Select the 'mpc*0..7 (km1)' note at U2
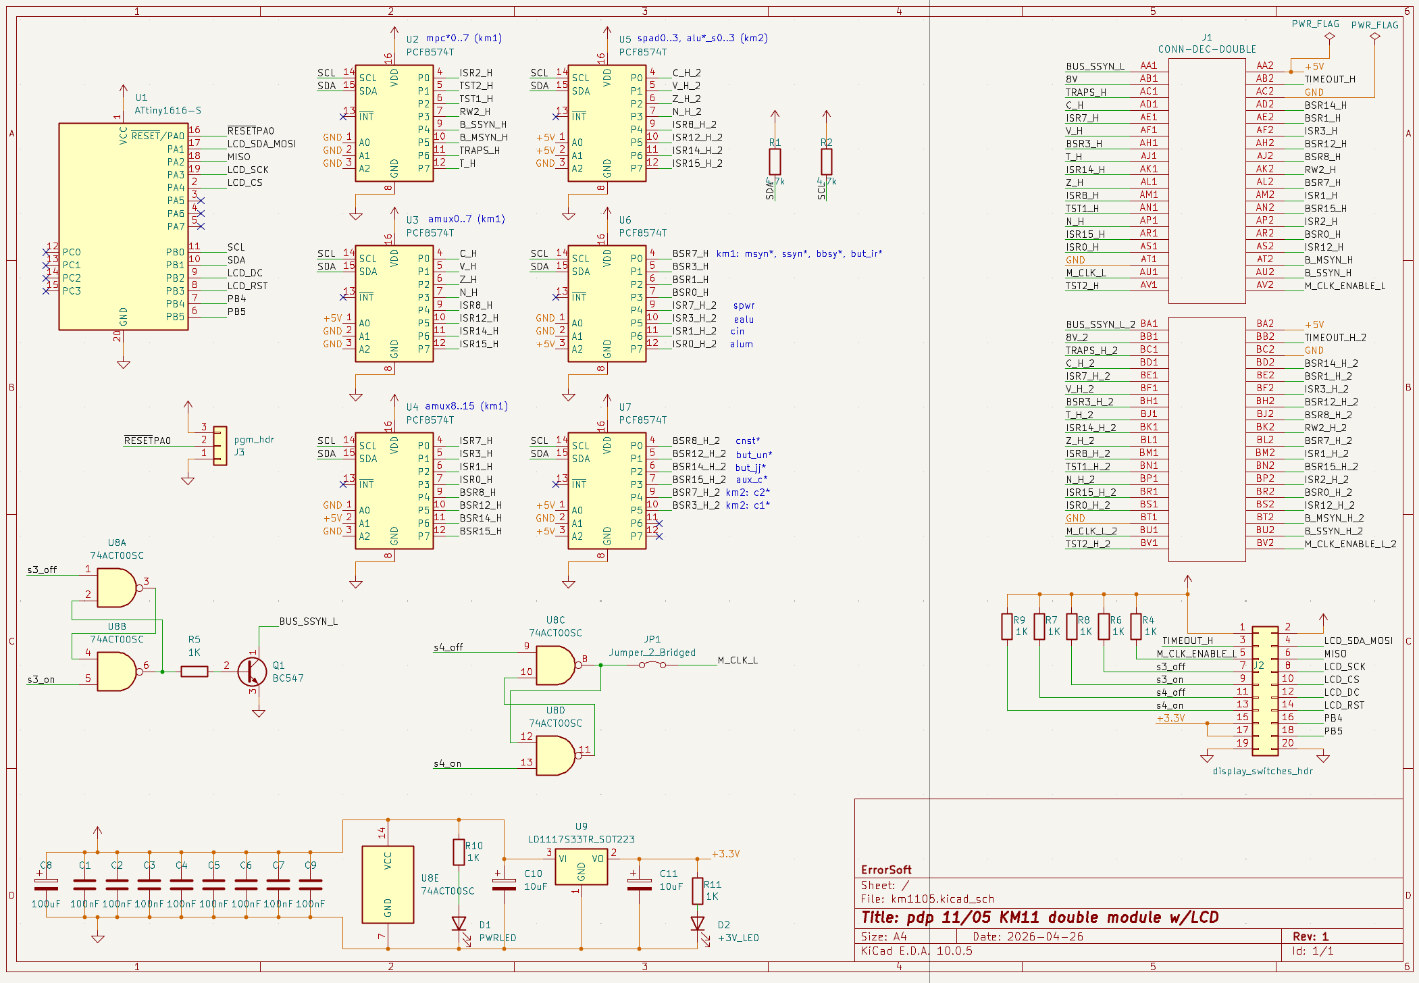Screen dimensions: 1419x983 click(464, 38)
